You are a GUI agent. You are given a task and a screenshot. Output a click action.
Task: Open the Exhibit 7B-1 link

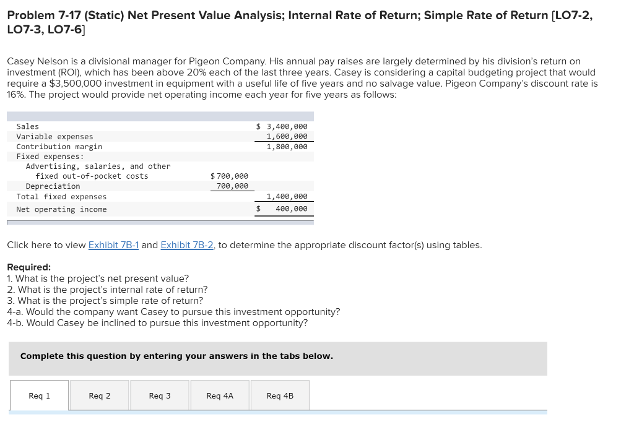click(x=113, y=245)
